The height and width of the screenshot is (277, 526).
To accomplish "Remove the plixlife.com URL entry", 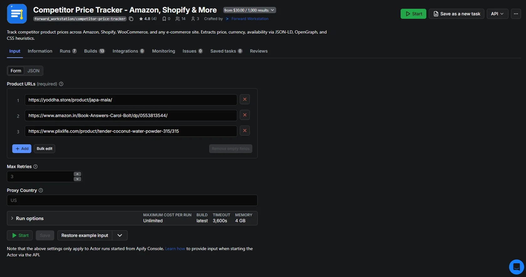I will tap(245, 131).
